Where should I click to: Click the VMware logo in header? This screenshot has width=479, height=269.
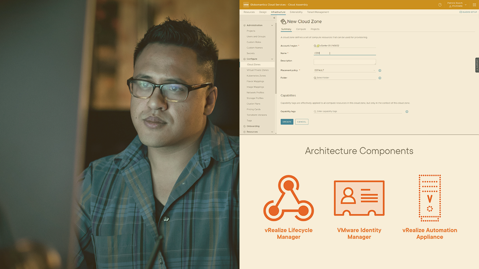click(x=246, y=4)
